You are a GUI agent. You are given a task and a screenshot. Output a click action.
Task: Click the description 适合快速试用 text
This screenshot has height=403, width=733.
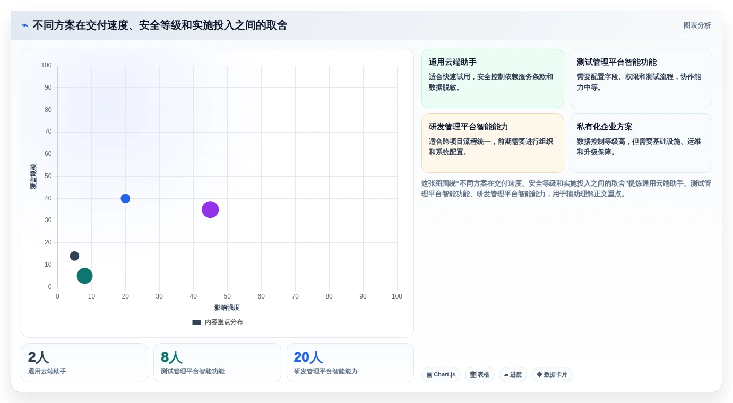(491, 82)
